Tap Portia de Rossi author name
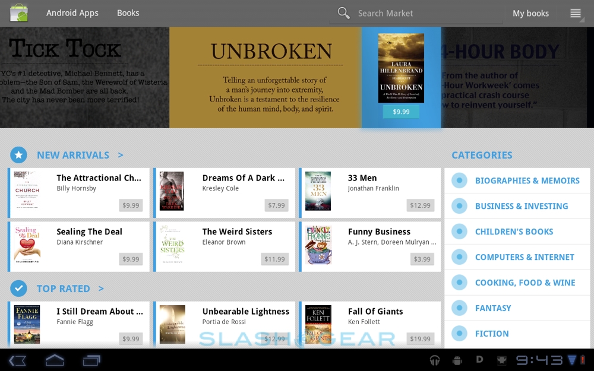Screen dimensions: 594x371 click(224, 322)
